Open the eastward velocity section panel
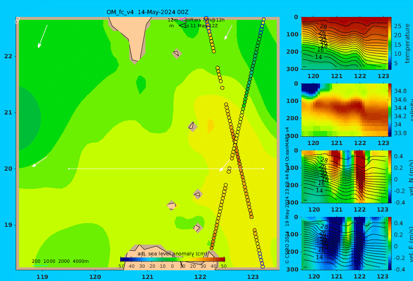Viewport: 413px width, 281px height. click(x=344, y=243)
